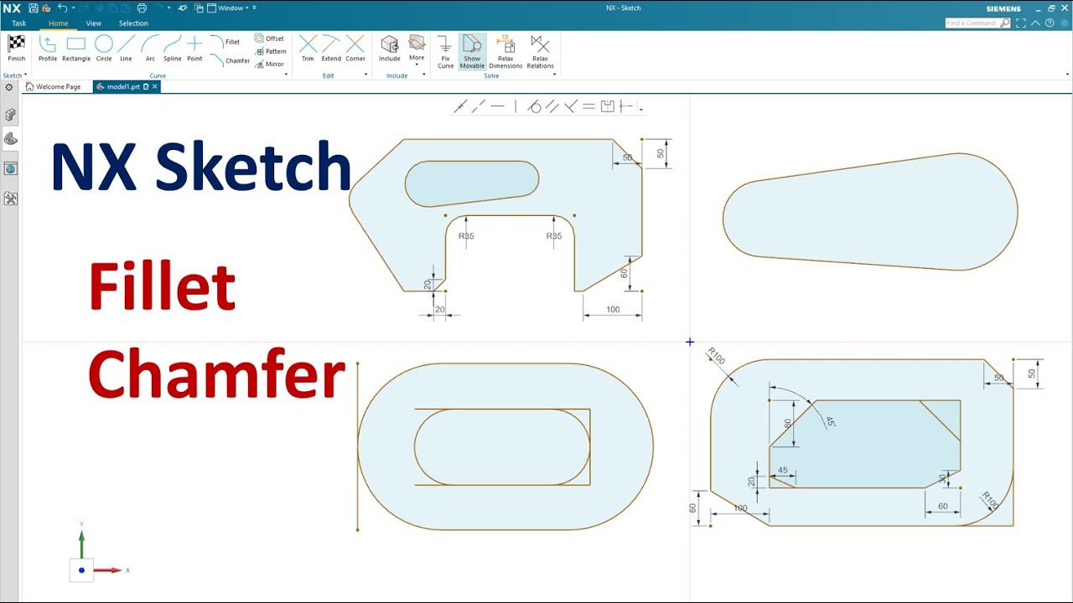Select the Point tool
Screen dimensions: 1073x603
[194, 49]
